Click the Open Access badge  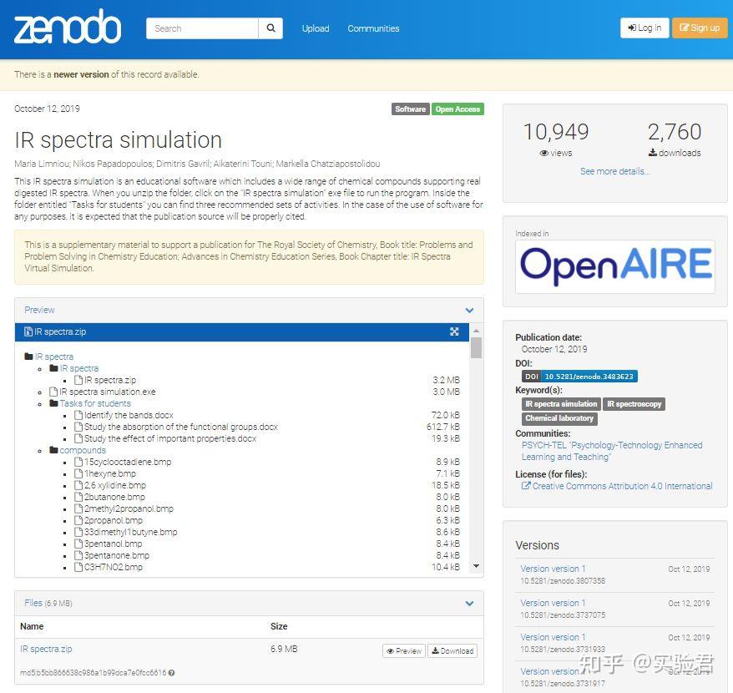pos(457,109)
